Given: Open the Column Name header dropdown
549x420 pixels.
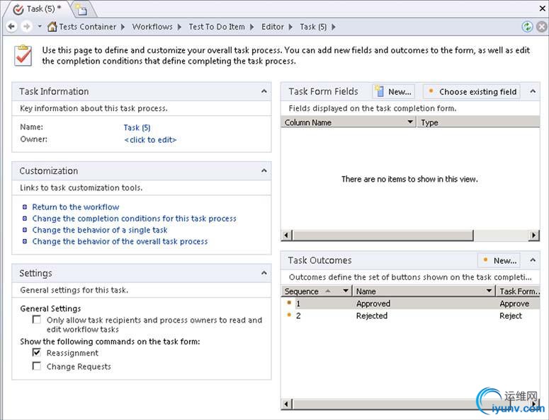Looking at the screenshot, I should [410, 122].
